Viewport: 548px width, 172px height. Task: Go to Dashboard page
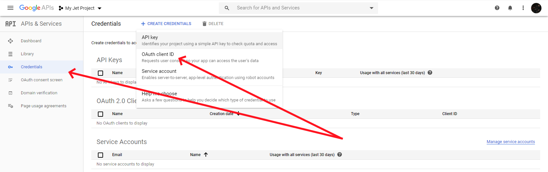pos(31,41)
